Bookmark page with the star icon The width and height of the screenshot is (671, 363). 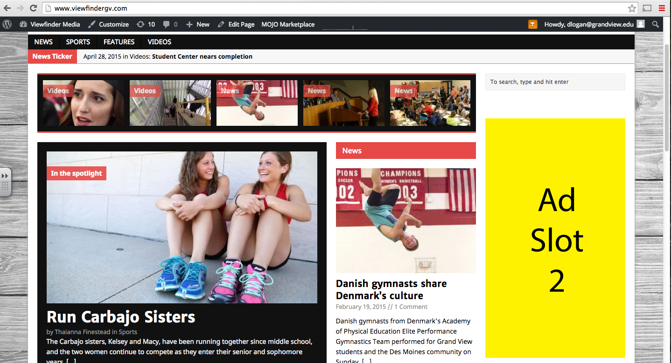pos(632,8)
